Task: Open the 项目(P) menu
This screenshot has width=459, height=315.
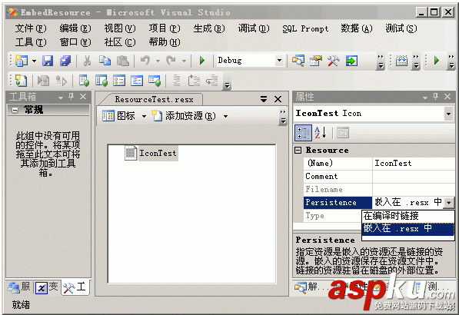Action: 165,28
